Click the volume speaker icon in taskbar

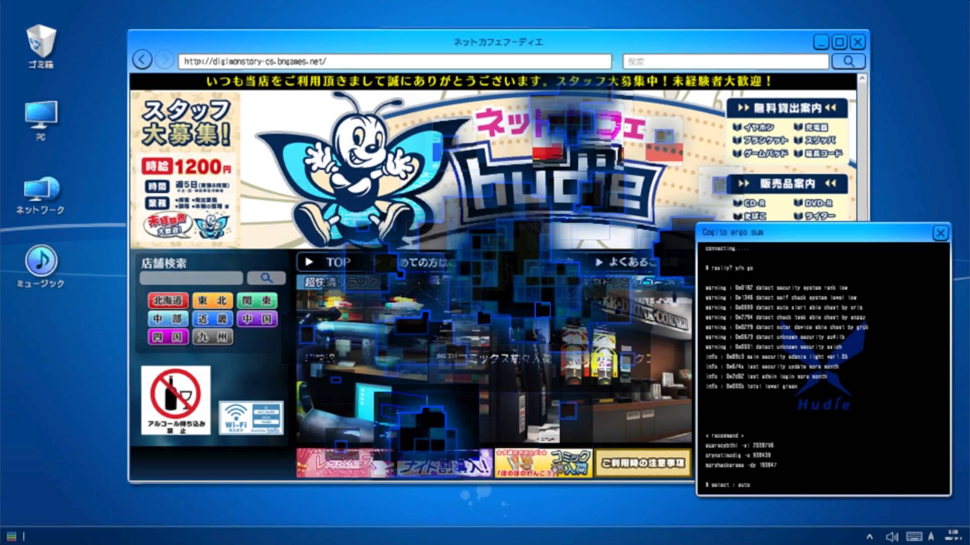[892, 536]
